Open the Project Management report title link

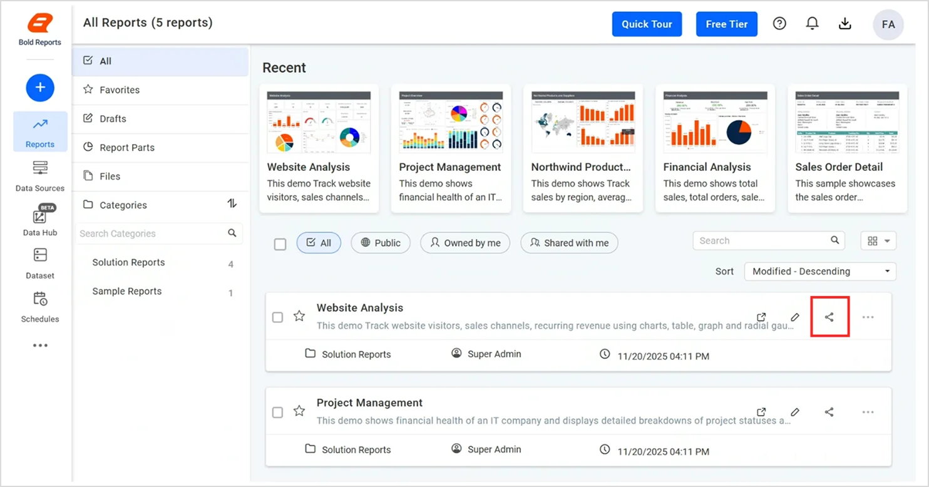[369, 402]
